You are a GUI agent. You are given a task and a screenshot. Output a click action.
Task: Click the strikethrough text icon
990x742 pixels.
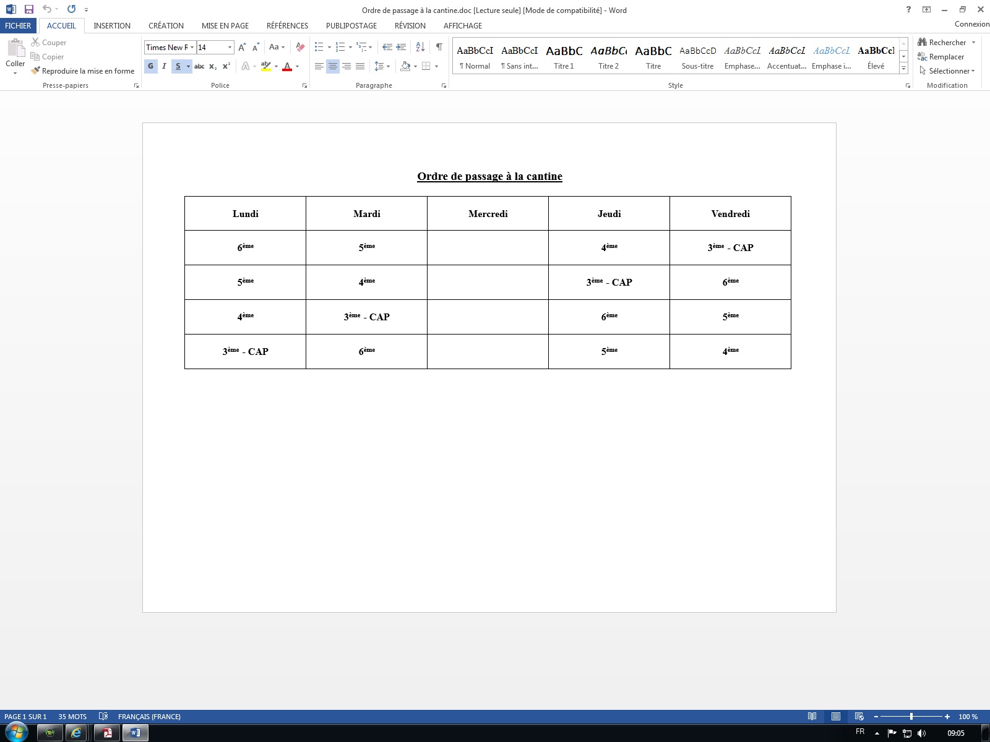[199, 66]
